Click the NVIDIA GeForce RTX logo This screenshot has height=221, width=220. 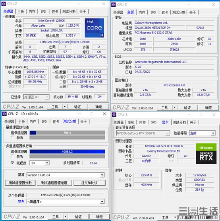pos(206,153)
